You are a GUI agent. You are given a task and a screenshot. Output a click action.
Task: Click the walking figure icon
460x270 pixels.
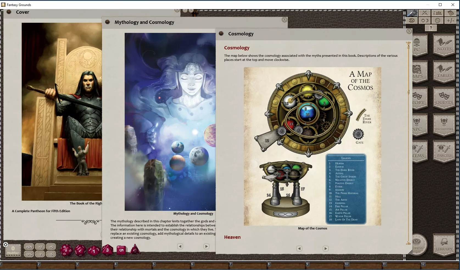[x=431, y=28]
